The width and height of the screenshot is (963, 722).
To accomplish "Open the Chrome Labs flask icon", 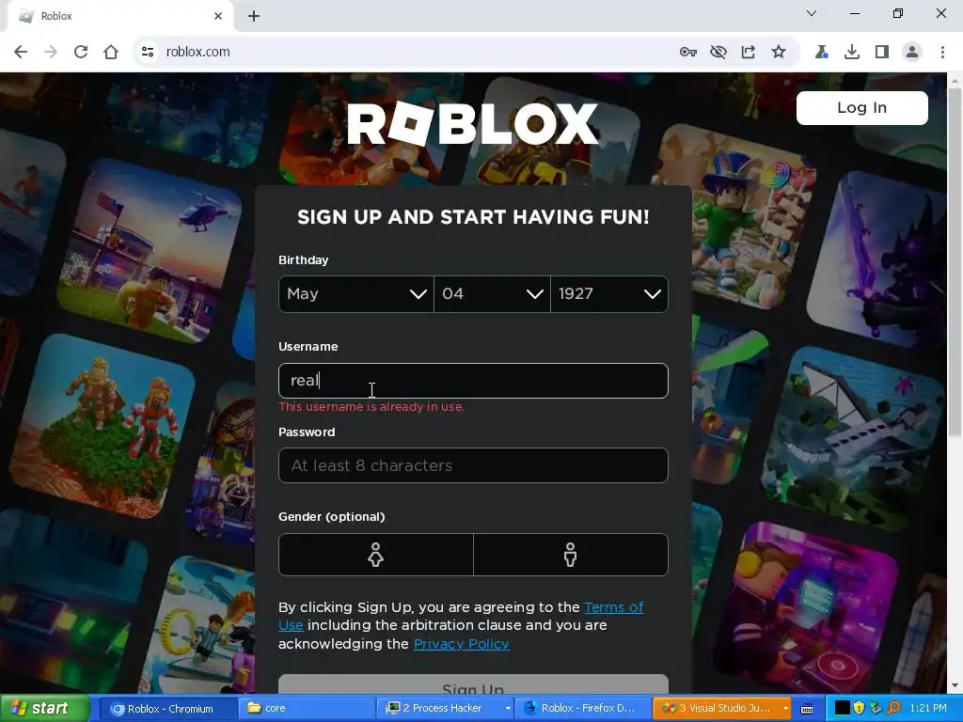I will (821, 53).
